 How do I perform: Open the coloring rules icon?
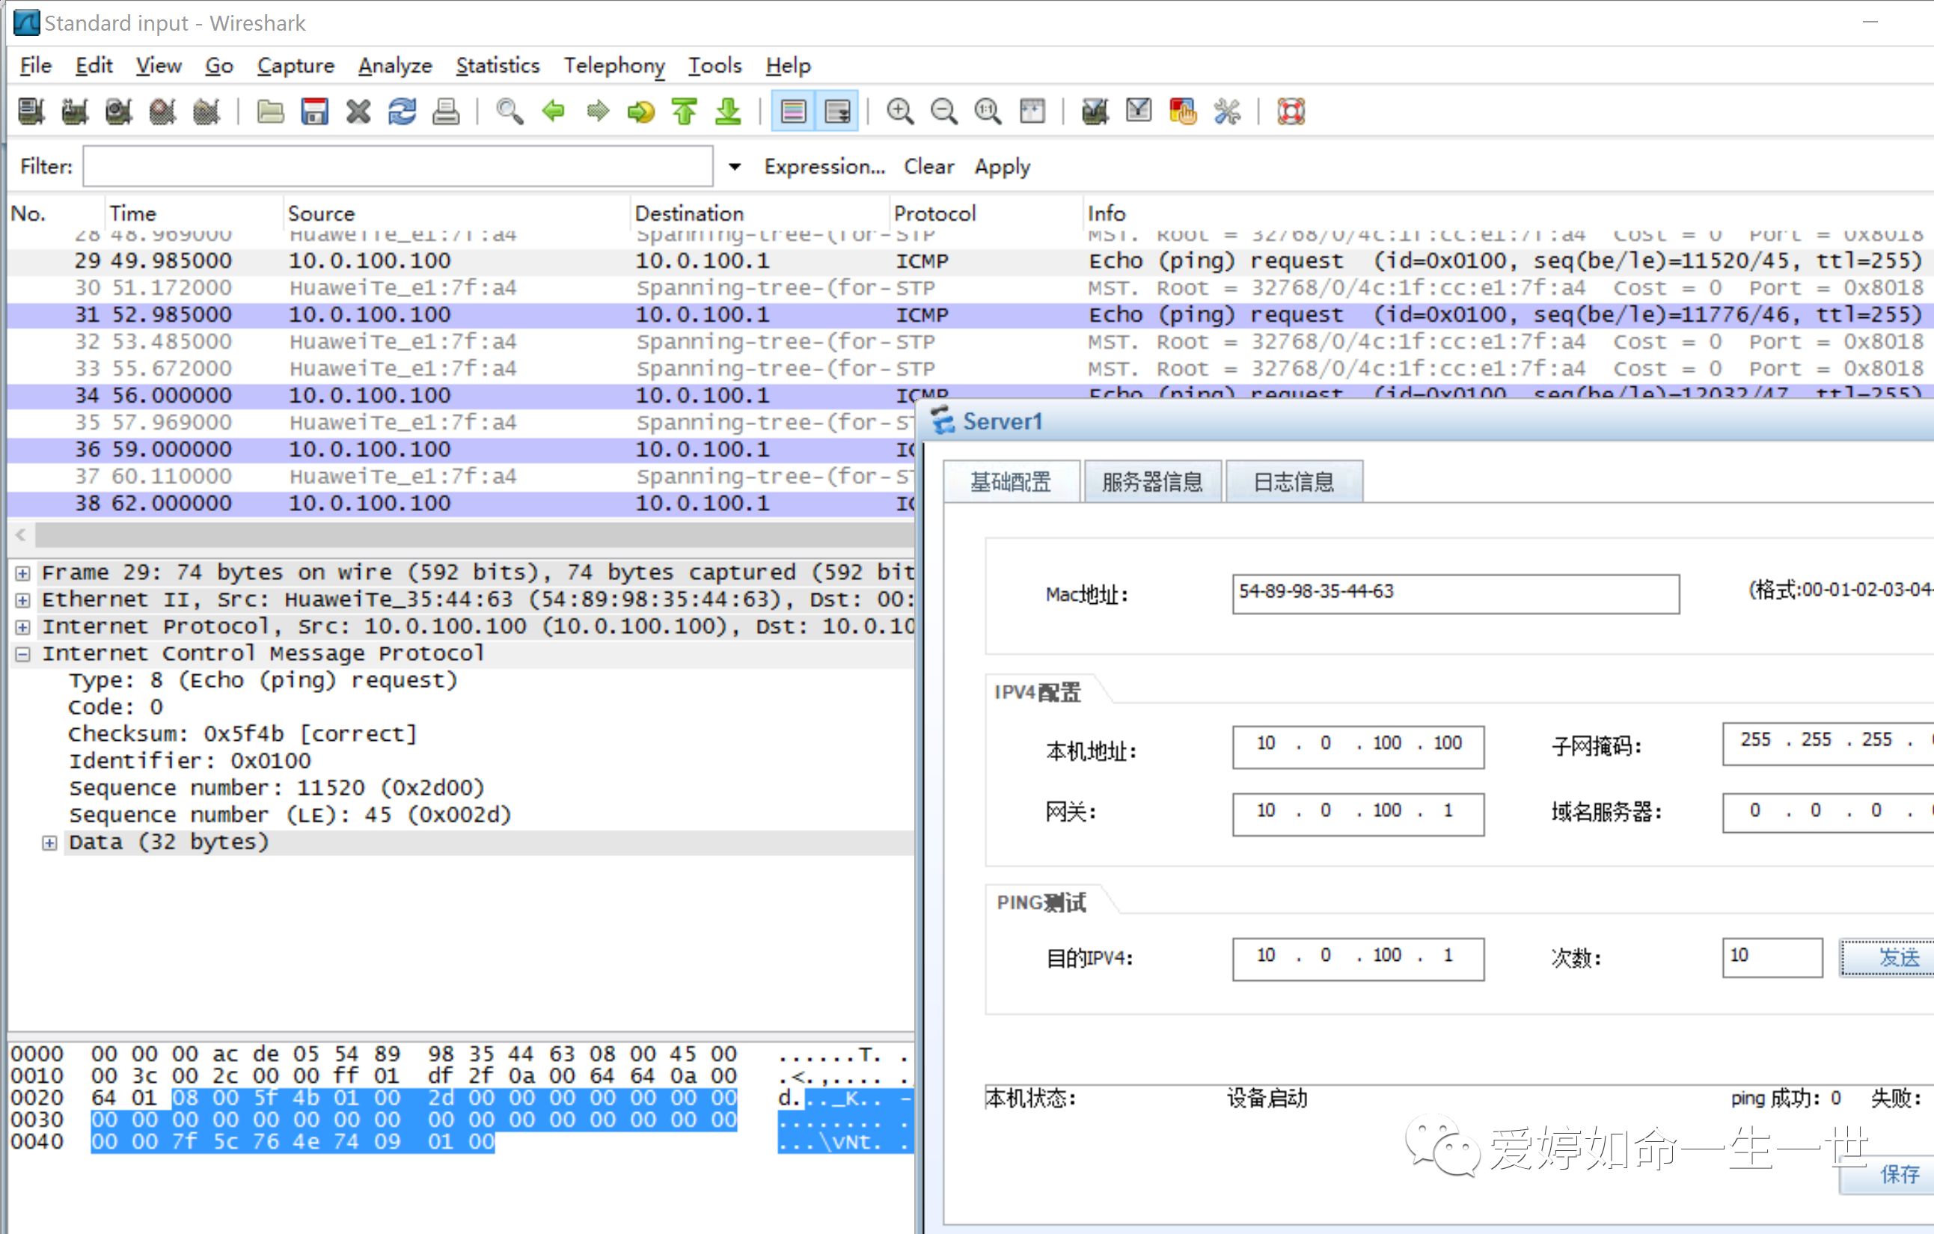click(1182, 111)
